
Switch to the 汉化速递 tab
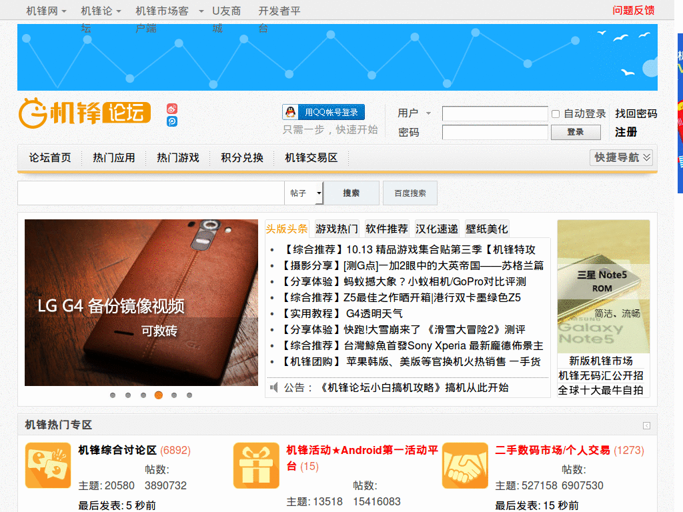click(437, 229)
